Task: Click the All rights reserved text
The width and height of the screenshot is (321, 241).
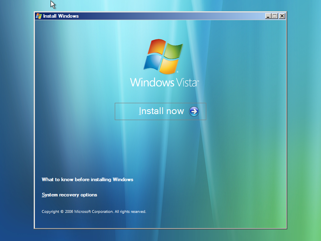Action: 131,211
